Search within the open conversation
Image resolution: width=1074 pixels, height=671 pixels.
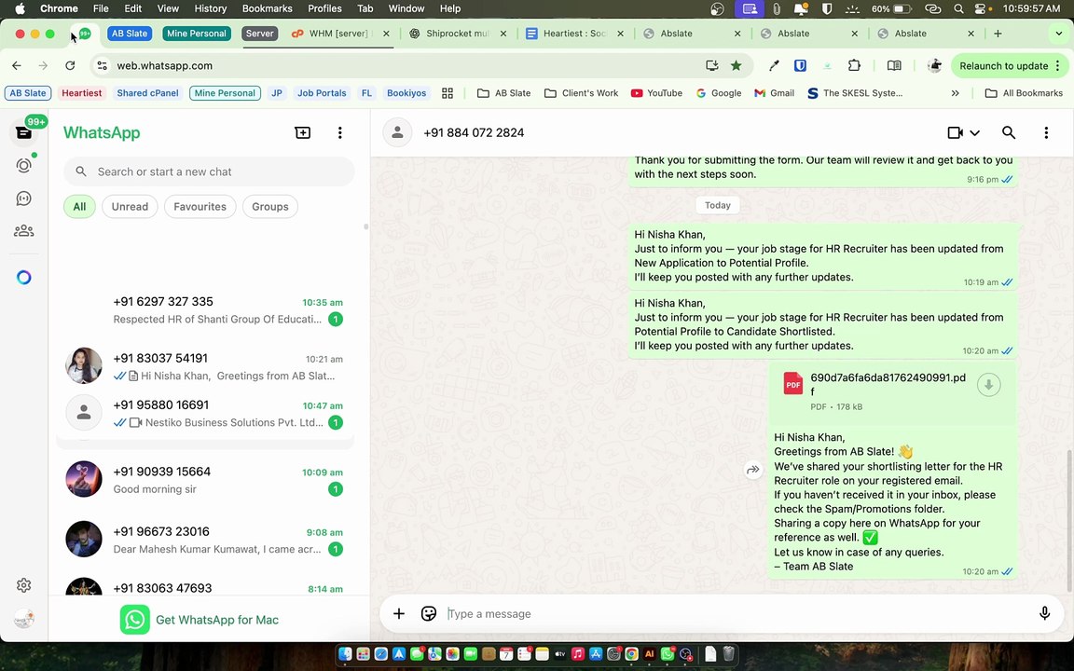[x=1009, y=133]
